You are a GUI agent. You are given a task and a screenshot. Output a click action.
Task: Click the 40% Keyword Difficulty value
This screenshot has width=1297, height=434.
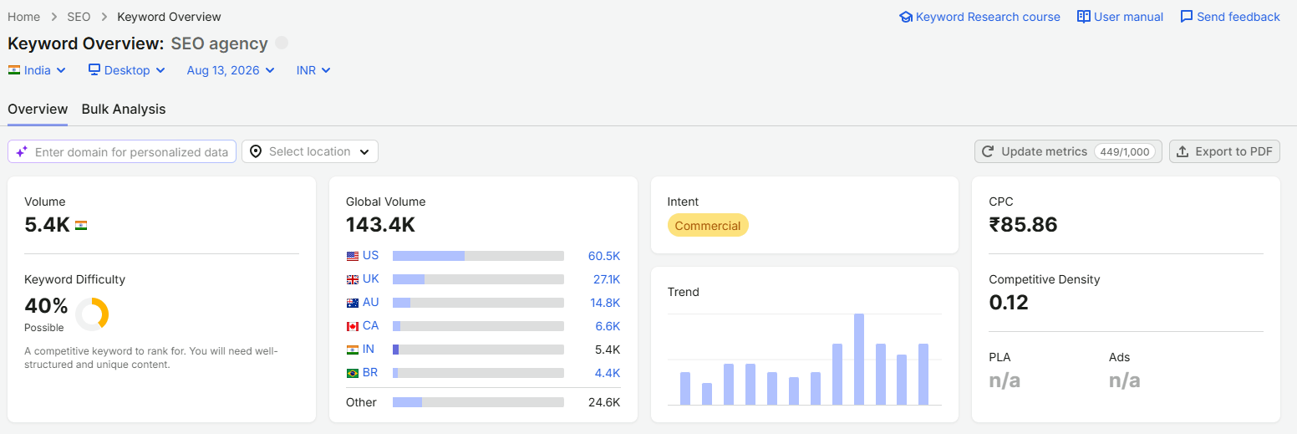[x=46, y=306]
